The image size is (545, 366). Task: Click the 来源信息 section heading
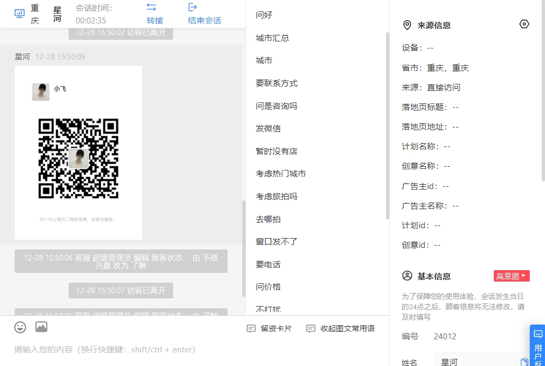434,26
